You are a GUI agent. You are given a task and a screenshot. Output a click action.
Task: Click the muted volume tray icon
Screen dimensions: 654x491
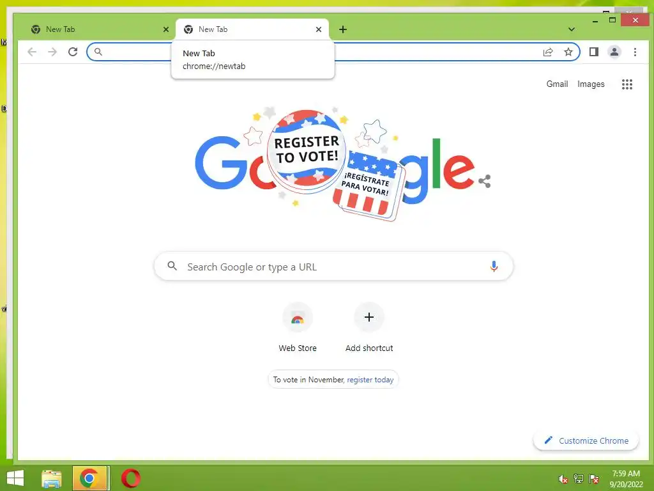(563, 479)
